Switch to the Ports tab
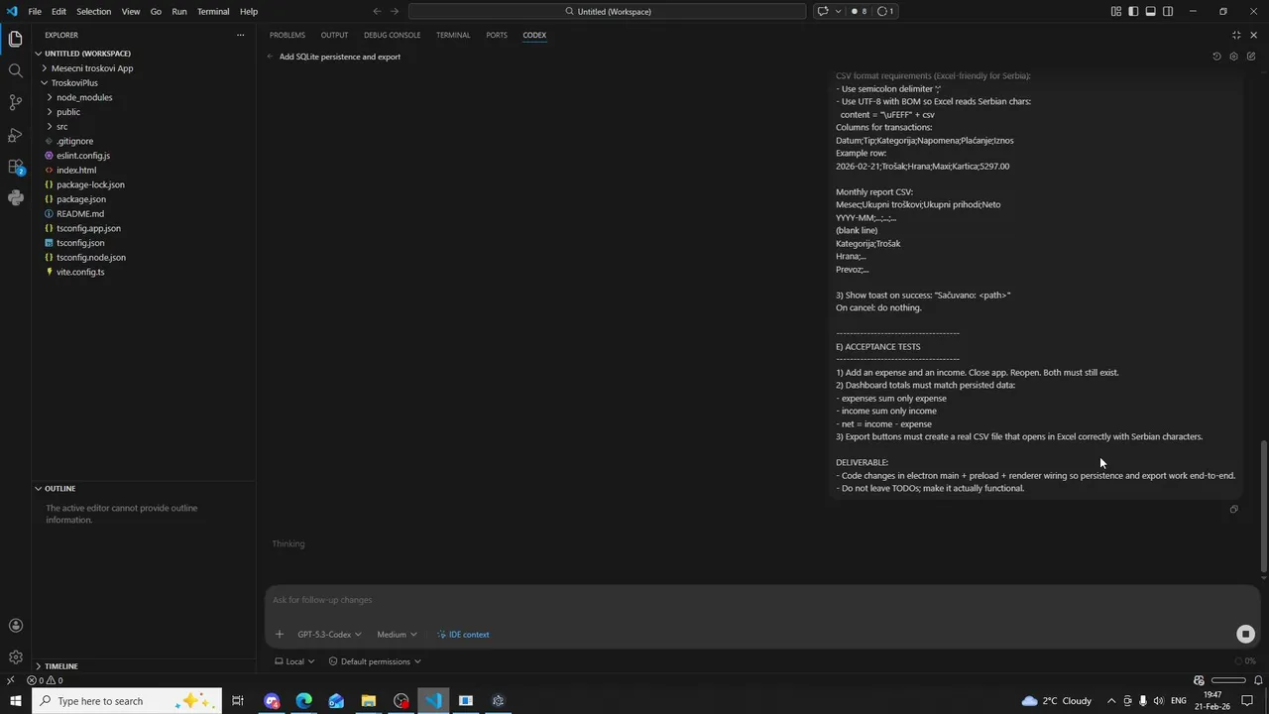This screenshot has width=1269, height=714. [x=497, y=35]
